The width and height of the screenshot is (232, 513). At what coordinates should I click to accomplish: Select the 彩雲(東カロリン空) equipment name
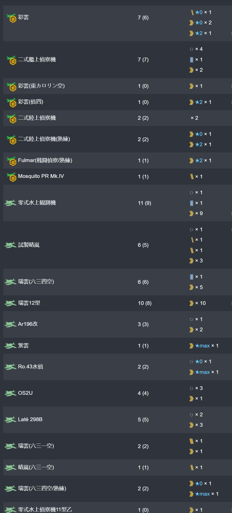pos(41,86)
